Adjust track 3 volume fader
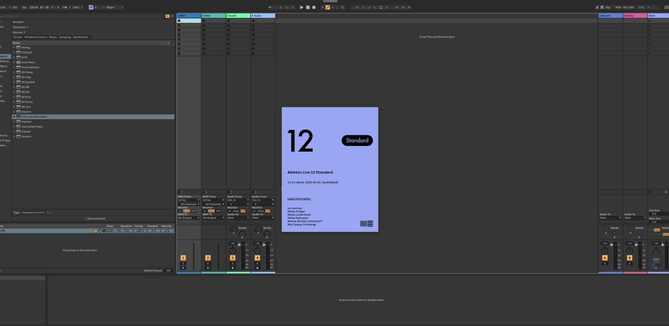 coord(241,245)
